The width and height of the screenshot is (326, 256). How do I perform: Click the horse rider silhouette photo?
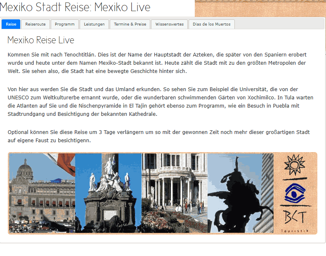coord(240,193)
